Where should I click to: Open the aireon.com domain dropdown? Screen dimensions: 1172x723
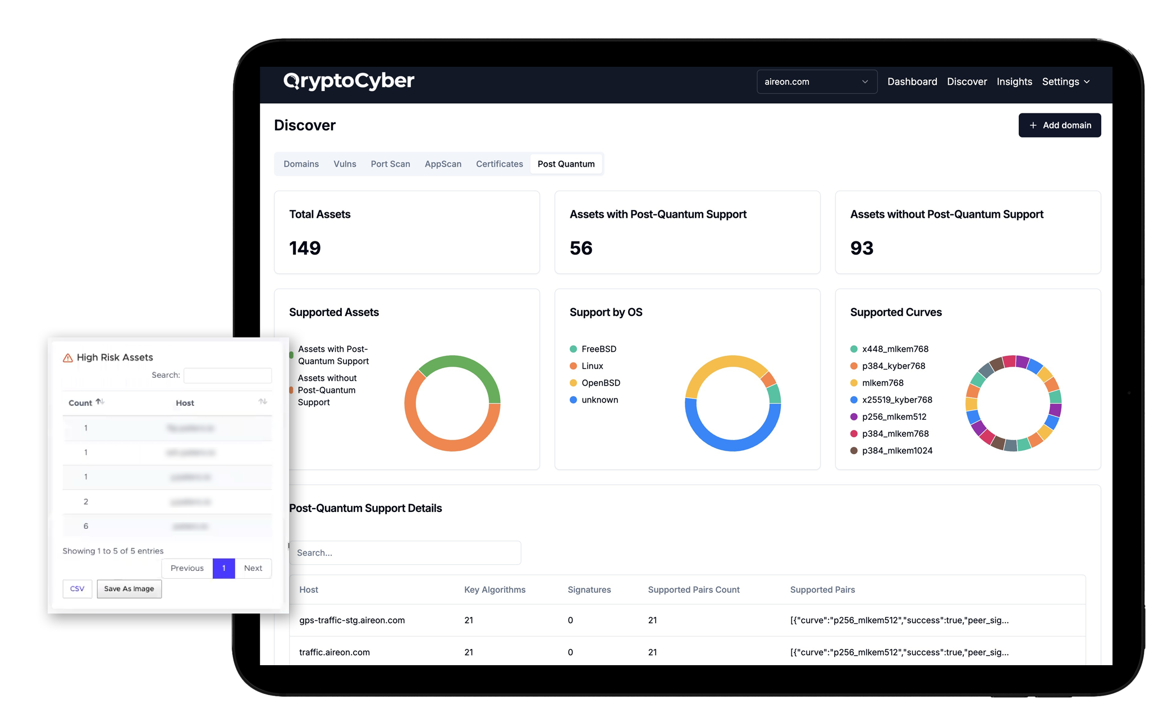point(816,81)
